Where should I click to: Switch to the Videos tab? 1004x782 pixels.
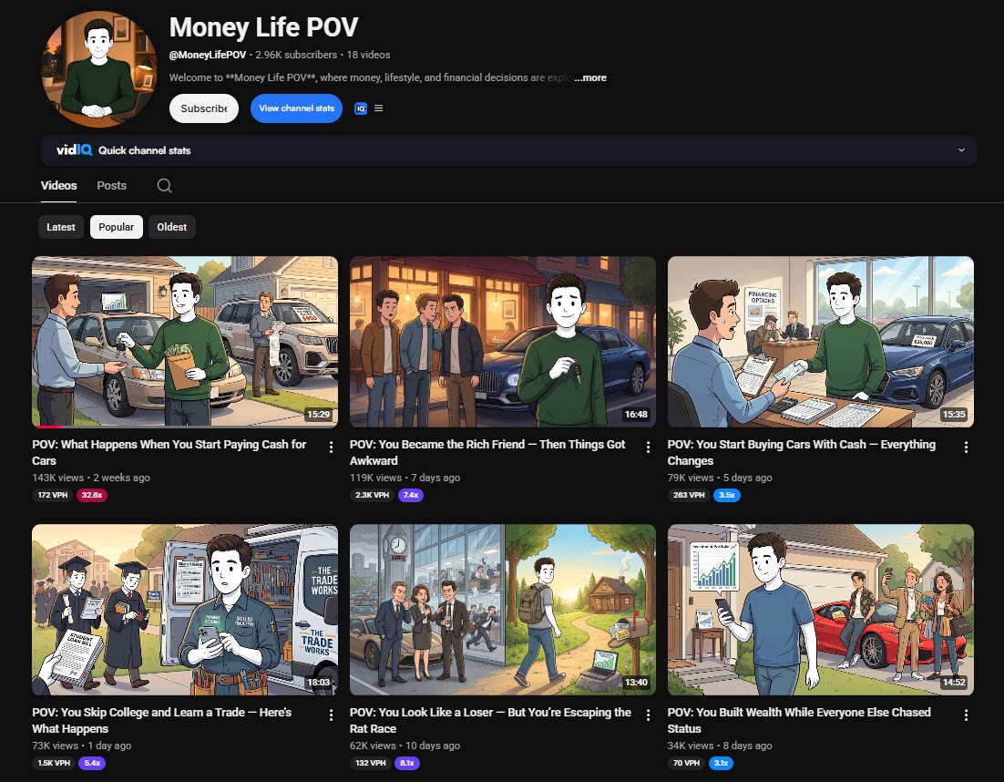pyautogui.click(x=59, y=185)
